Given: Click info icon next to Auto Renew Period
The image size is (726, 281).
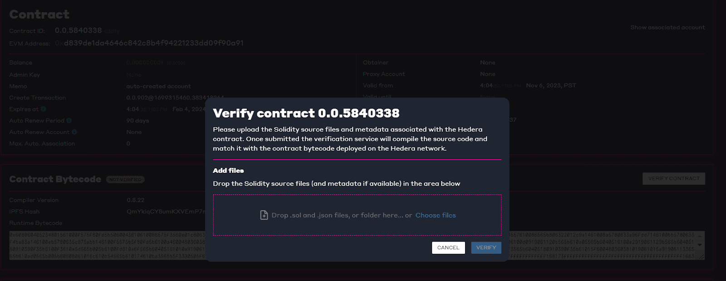Looking at the screenshot, I should (x=69, y=120).
